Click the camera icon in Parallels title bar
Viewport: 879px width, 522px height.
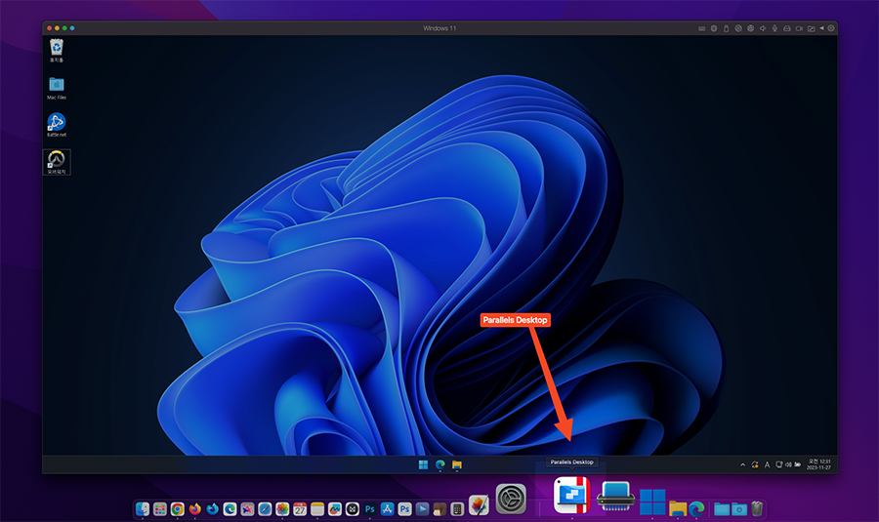point(799,28)
